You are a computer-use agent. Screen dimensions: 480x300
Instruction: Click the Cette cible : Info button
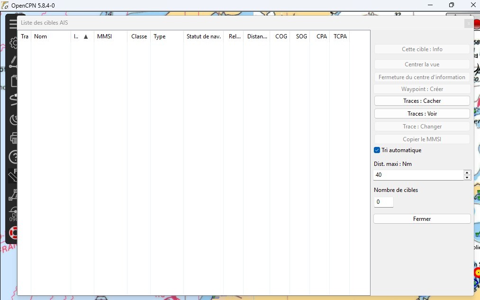tap(422, 49)
